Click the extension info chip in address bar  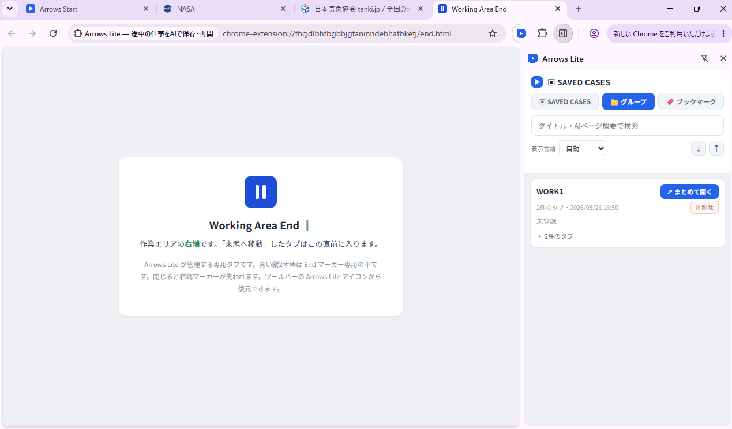[x=144, y=33]
